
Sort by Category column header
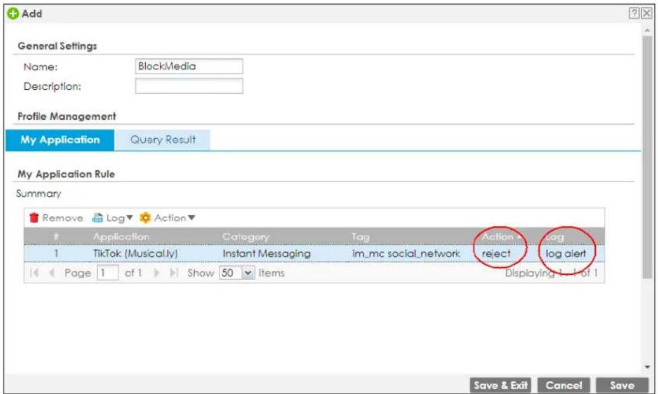(x=245, y=237)
